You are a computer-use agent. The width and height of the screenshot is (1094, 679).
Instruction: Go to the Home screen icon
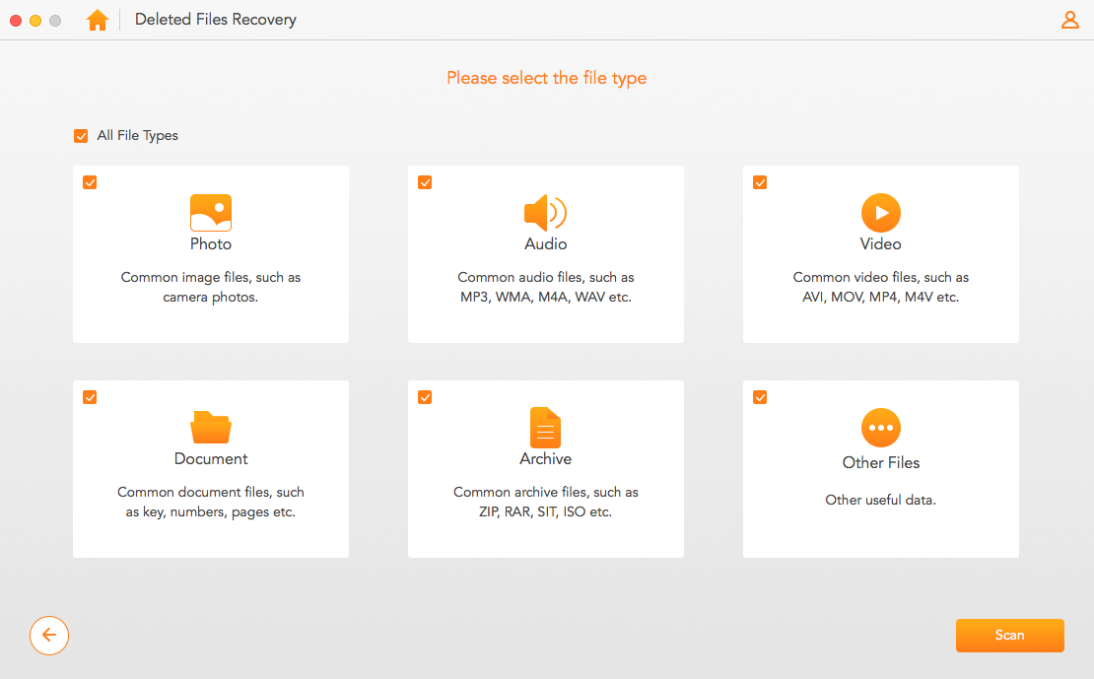click(x=98, y=21)
